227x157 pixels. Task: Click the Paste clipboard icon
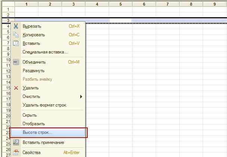pos(16,43)
